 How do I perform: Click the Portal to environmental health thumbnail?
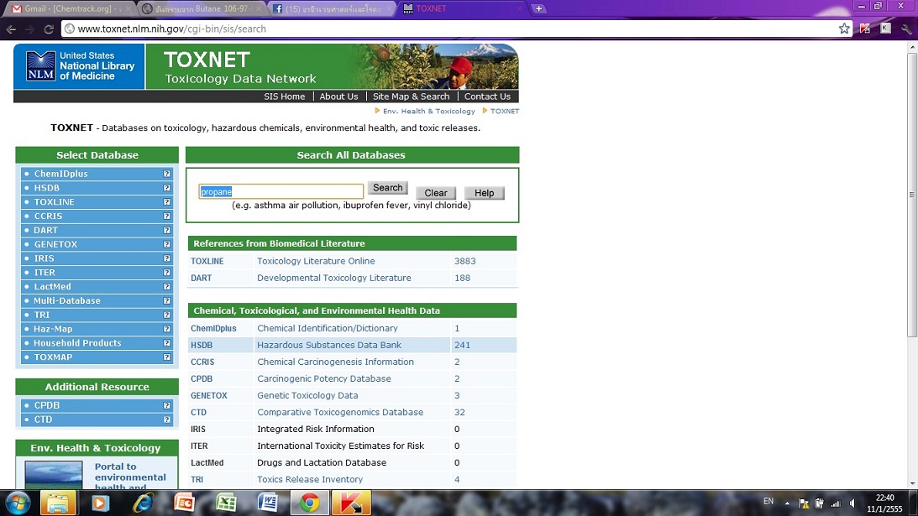pyautogui.click(x=53, y=475)
